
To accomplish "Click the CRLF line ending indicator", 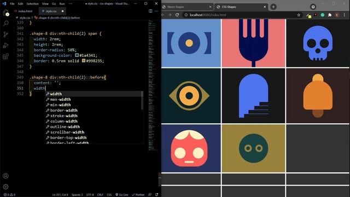I will (x=100, y=195).
